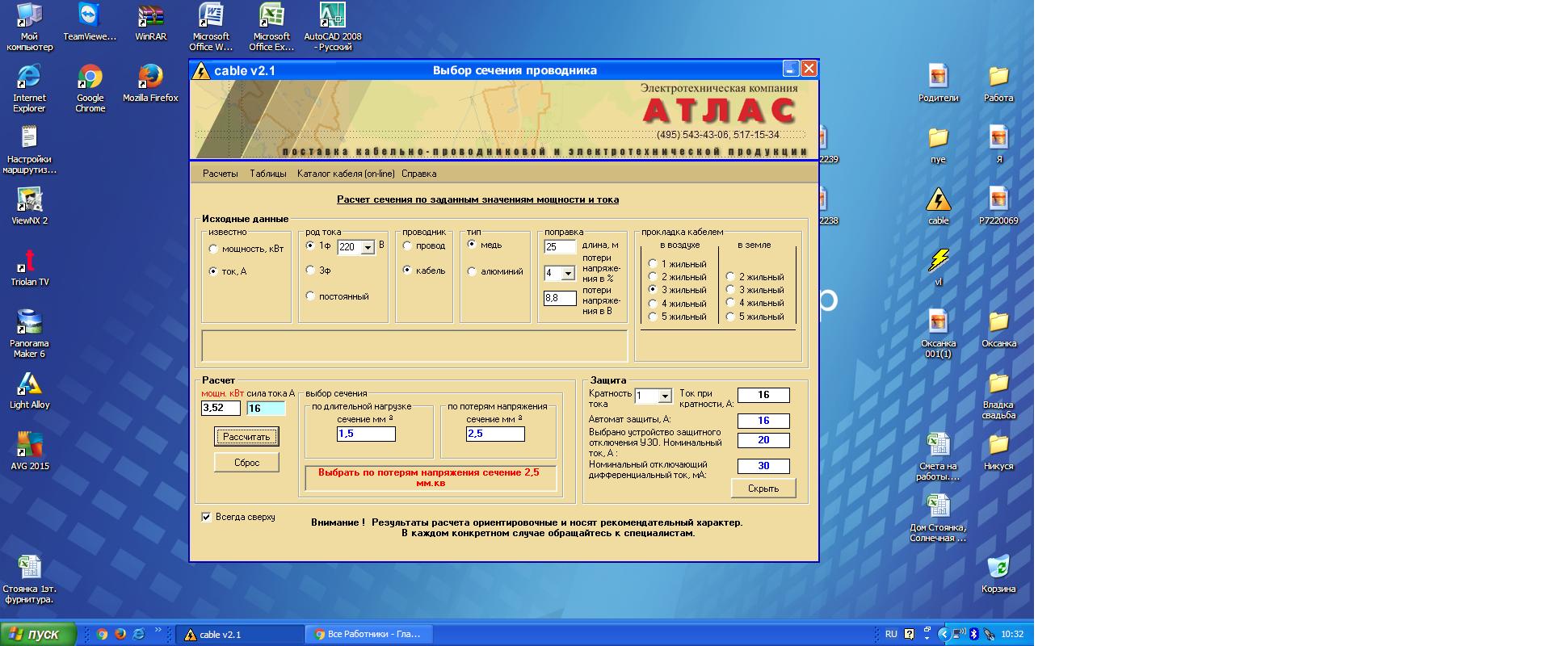Open the vl desktop shortcut

pyautogui.click(x=938, y=267)
